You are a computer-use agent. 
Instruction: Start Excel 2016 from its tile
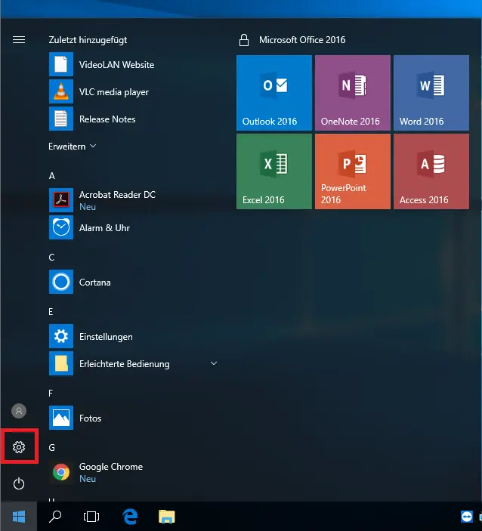pos(273,171)
